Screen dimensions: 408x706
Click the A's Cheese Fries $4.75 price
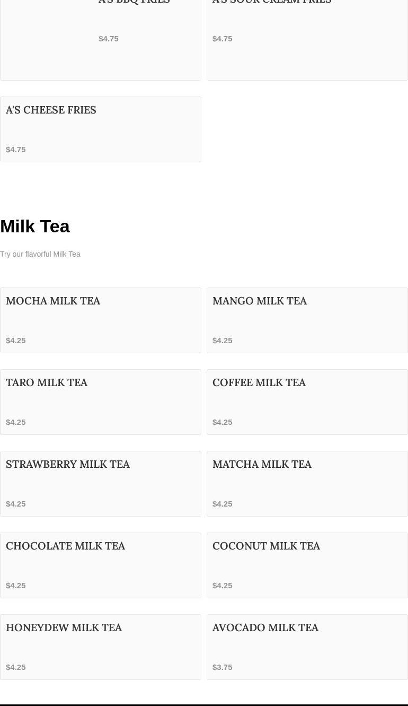click(16, 149)
